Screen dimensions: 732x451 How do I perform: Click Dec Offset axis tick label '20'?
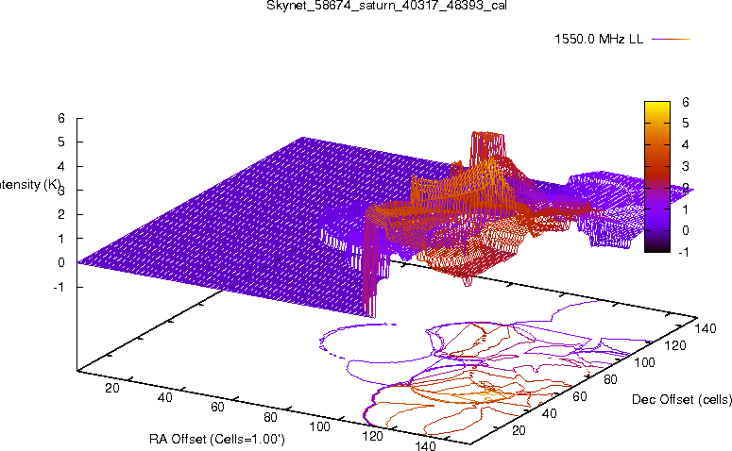coord(519,430)
